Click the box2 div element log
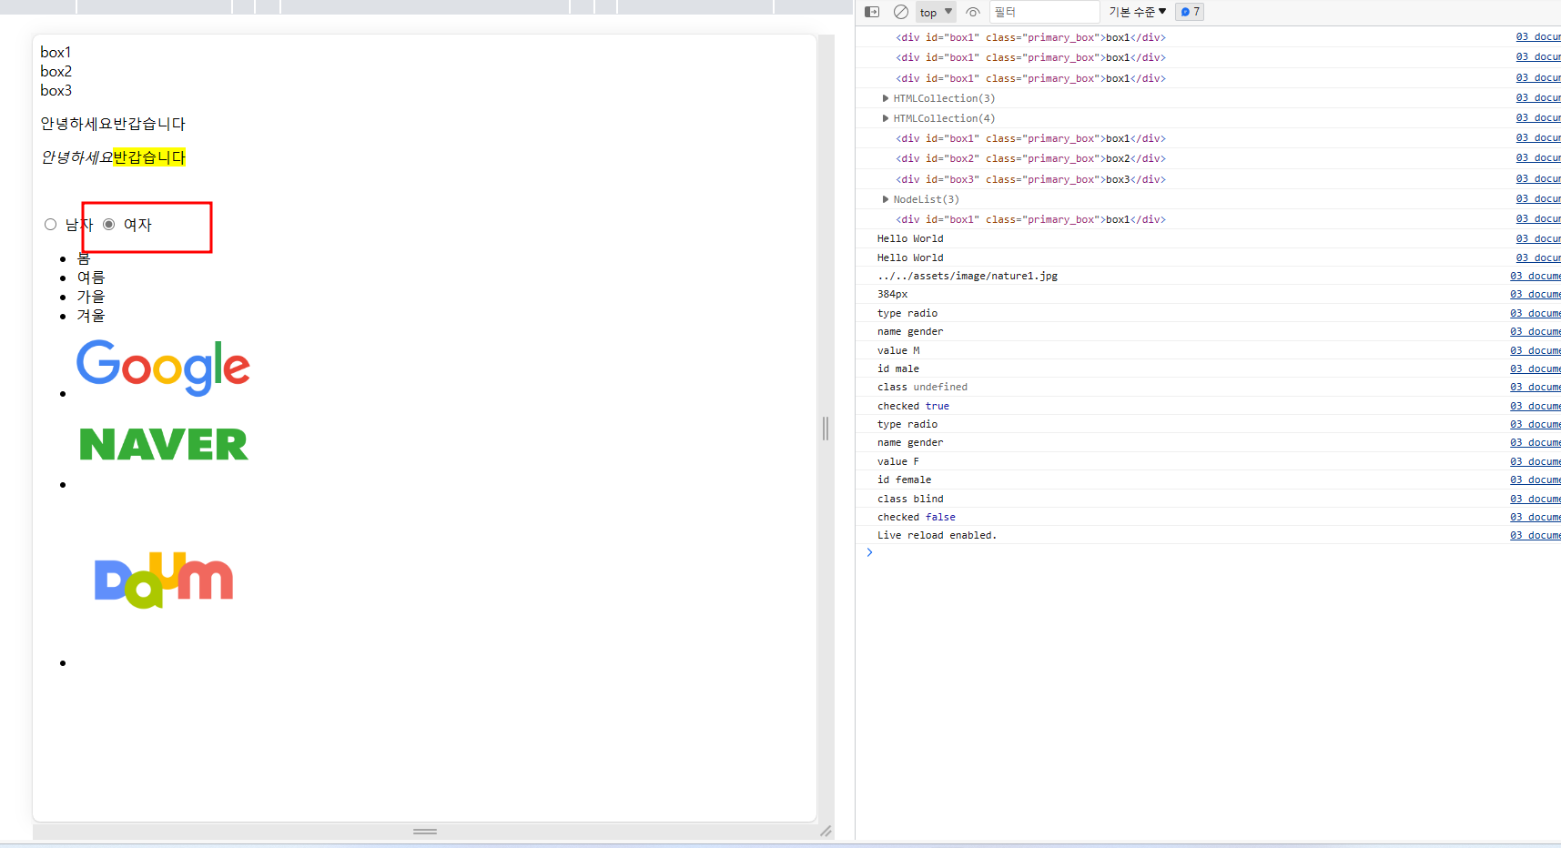 tap(1030, 158)
